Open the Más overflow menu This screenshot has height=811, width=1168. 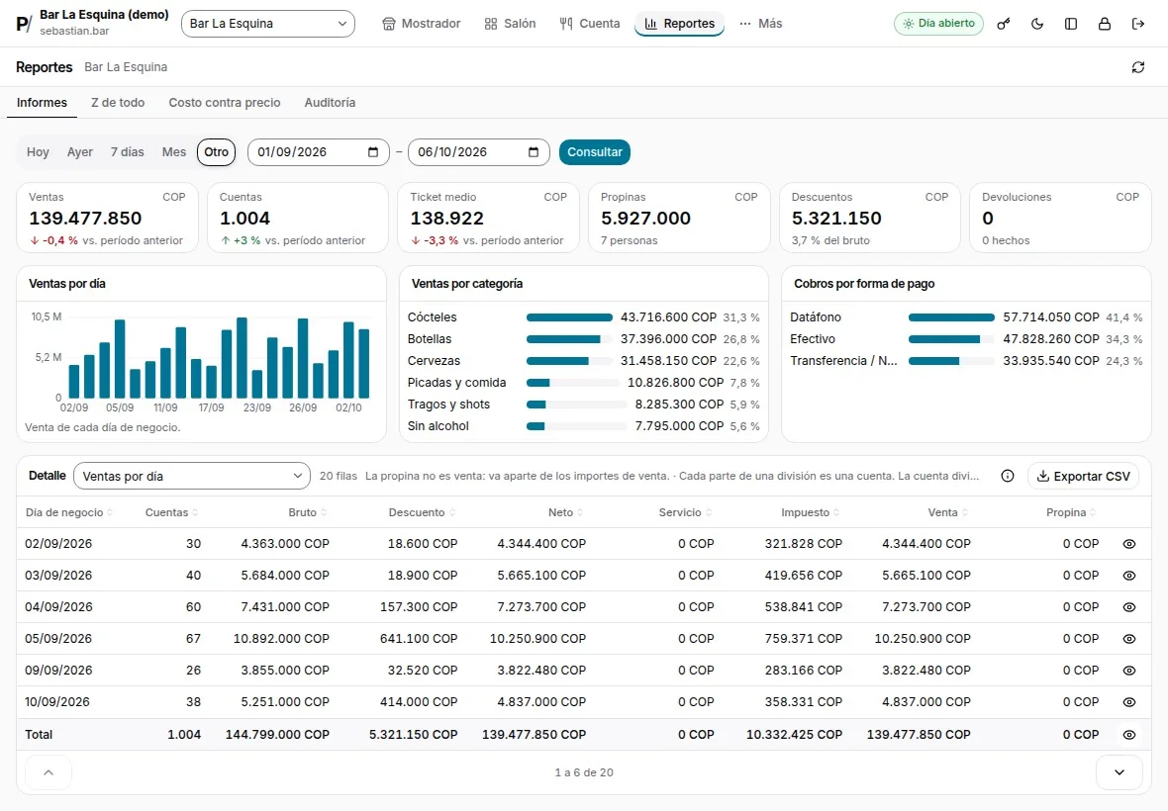(x=760, y=24)
